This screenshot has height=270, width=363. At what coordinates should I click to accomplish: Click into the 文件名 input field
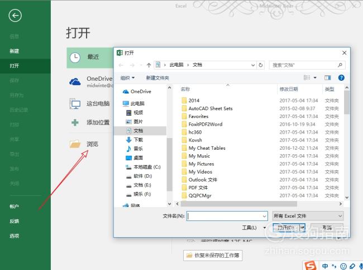pos(227,216)
